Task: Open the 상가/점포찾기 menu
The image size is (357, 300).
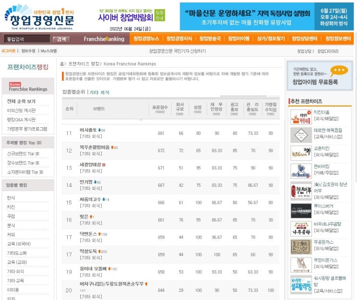Action: 271,38
